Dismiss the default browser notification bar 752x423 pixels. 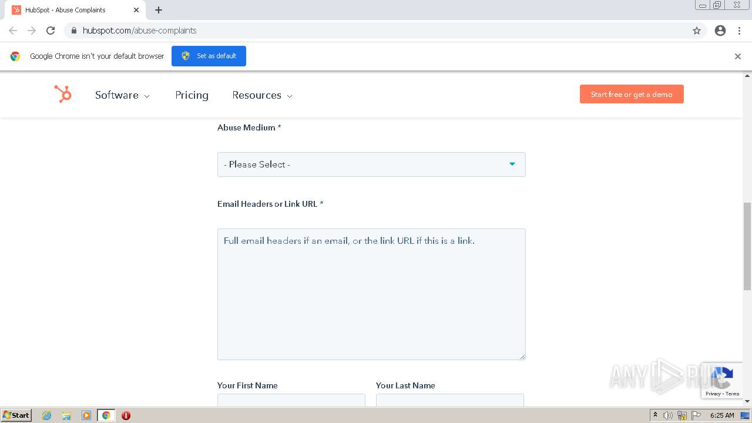coord(738,56)
